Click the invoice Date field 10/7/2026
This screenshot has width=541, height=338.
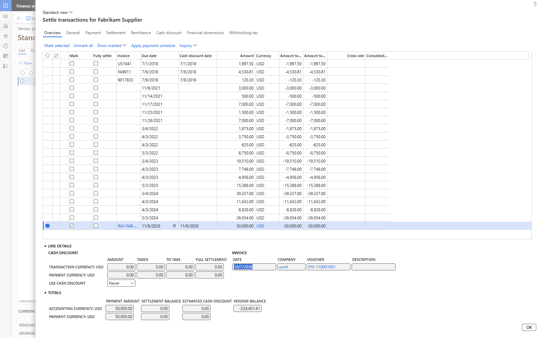point(254,267)
